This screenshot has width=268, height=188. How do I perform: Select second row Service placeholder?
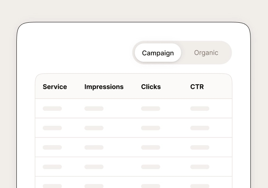52,128
